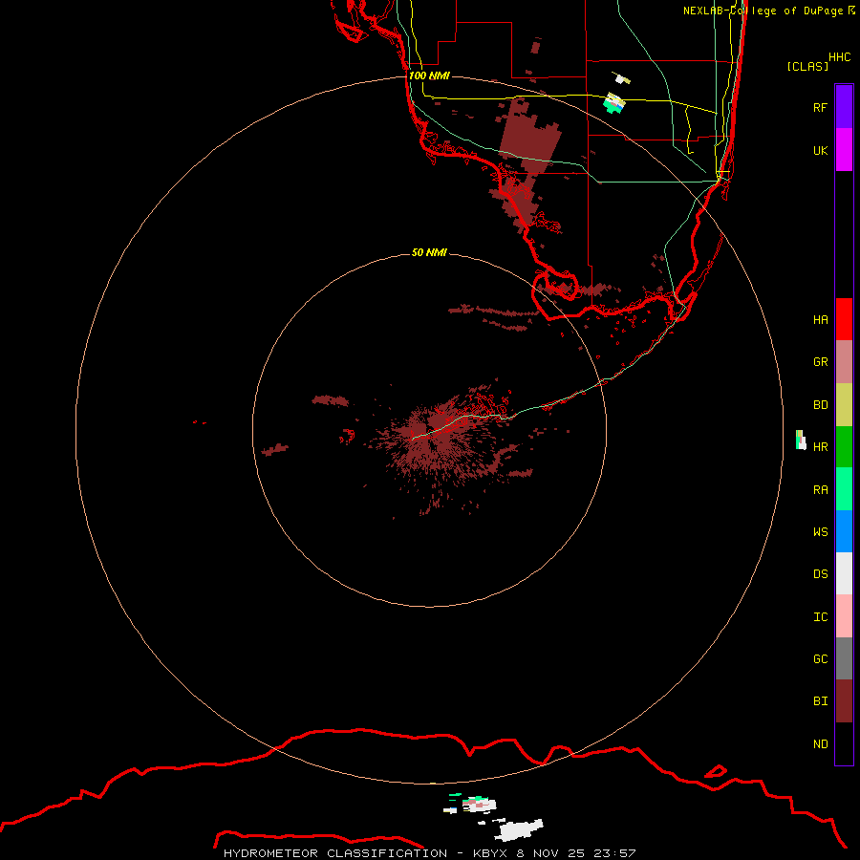Click the RA light green legend swatch
Screen dimensions: 860x860
pos(844,489)
